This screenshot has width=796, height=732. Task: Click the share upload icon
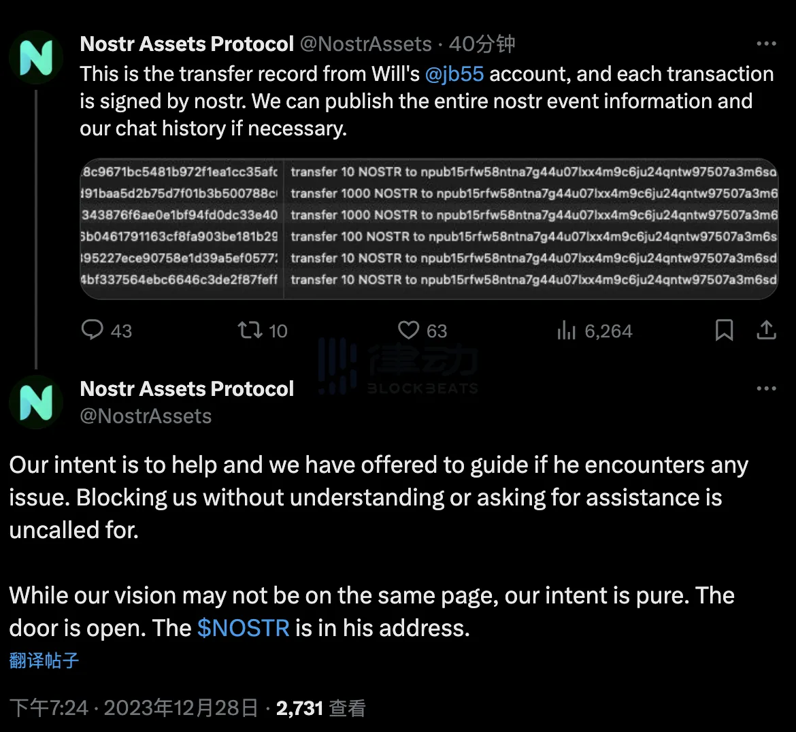pyautogui.click(x=766, y=330)
